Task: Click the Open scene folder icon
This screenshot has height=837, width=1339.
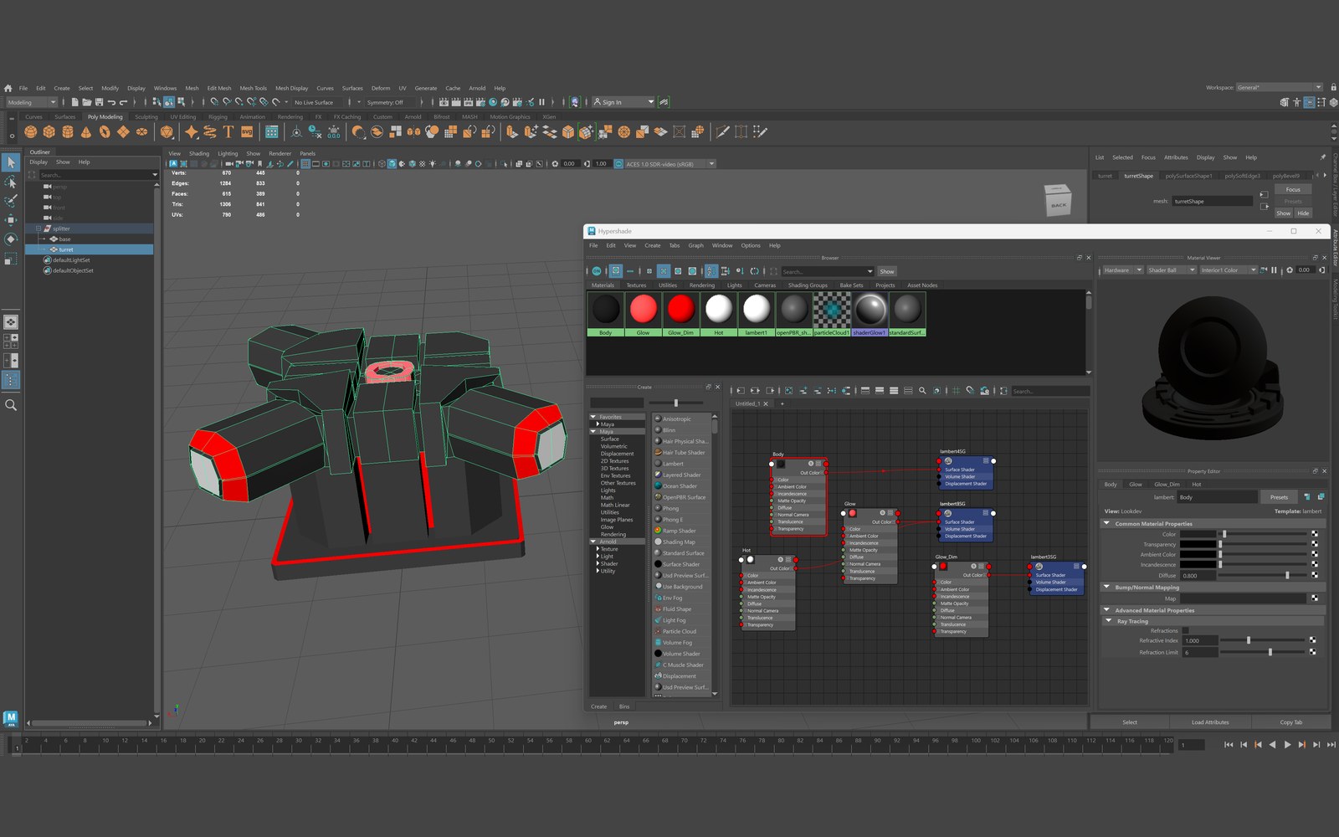Action: click(x=86, y=102)
